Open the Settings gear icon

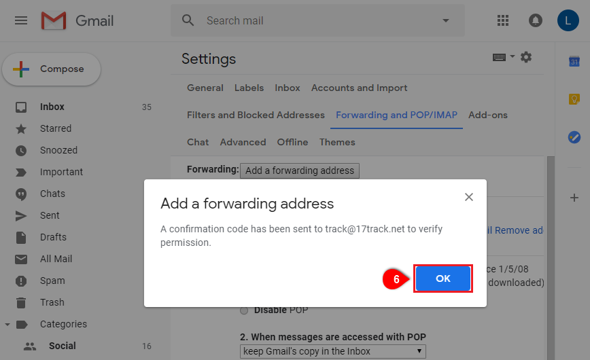(526, 57)
